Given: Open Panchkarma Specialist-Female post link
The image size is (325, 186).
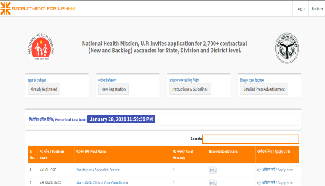Looking at the screenshot, I should click(98, 170).
